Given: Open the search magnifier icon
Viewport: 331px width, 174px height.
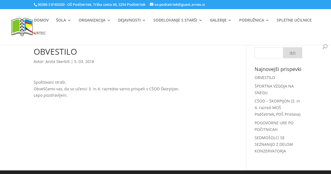Looking at the screenshot, I should click(325, 47).
